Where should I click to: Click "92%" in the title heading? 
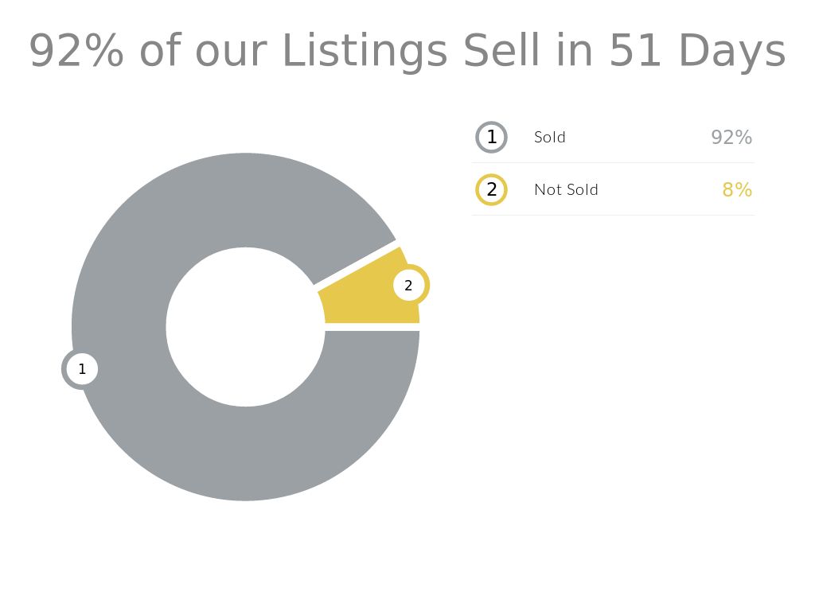click(76, 51)
